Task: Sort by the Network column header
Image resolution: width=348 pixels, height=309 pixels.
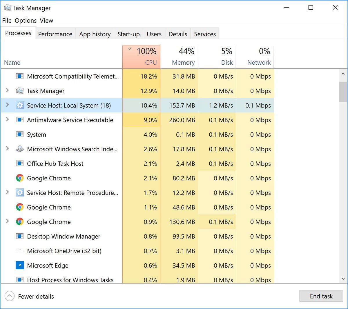Action: [x=255, y=57]
